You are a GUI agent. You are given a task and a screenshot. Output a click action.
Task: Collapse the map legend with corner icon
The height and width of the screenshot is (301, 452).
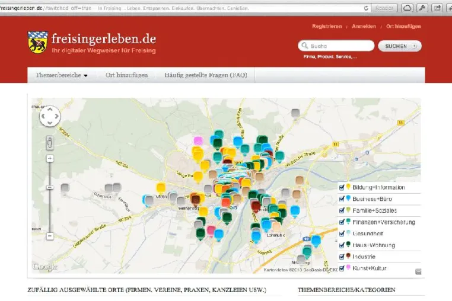click(x=418, y=271)
